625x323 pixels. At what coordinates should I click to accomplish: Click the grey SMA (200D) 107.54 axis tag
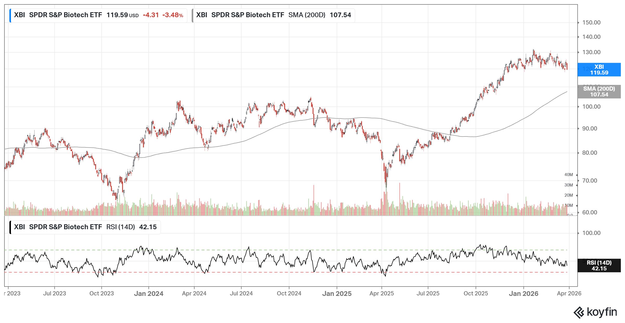pyautogui.click(x=599, y=92)
